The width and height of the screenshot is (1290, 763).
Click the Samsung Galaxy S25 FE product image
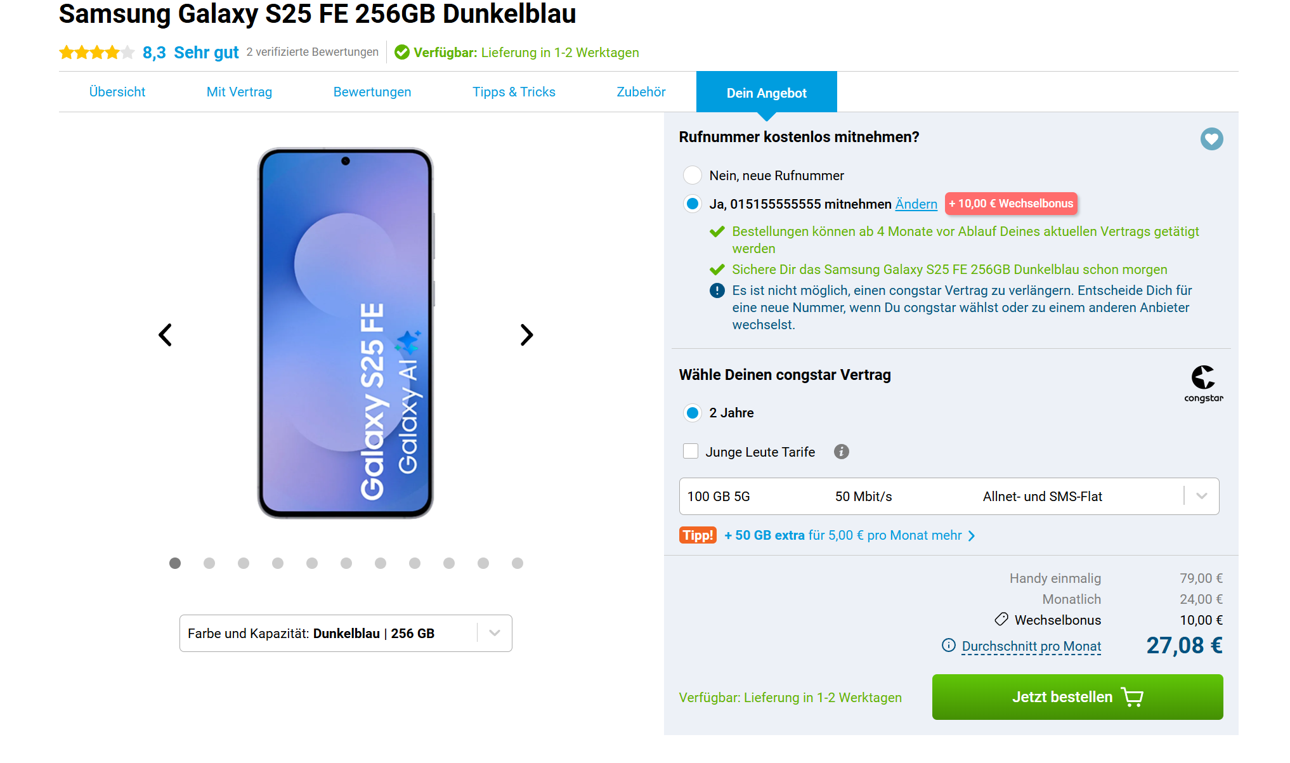pyautogui.click(x=346, y=333)
